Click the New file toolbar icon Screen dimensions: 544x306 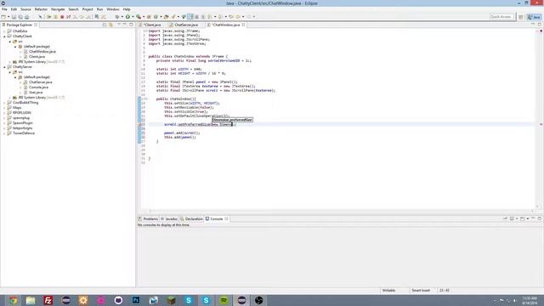[x=3, y=17]
